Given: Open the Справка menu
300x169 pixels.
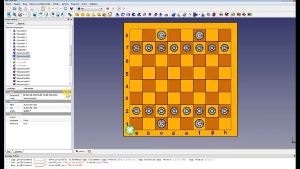Looking at the screenshot, I should click(x=93, y=4).
